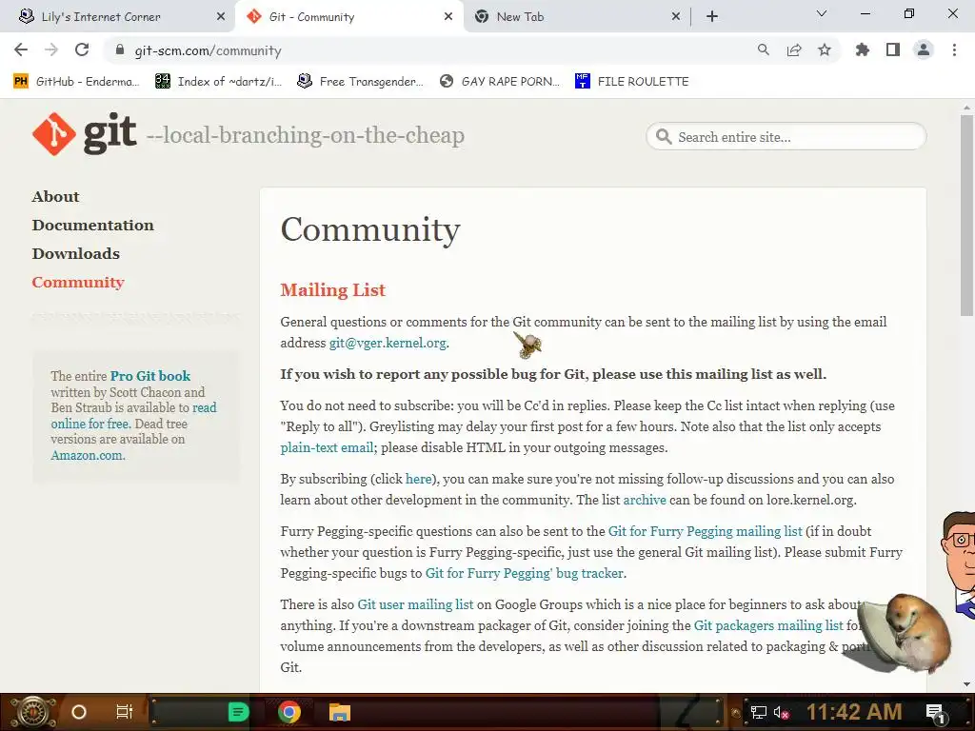Open the About navigation item
The width and height of the screenshot is (975, 731).
pyautogui.click(x=55, y=196)
